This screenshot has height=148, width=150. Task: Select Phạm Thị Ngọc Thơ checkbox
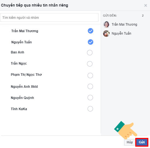(x=90, y=75)
